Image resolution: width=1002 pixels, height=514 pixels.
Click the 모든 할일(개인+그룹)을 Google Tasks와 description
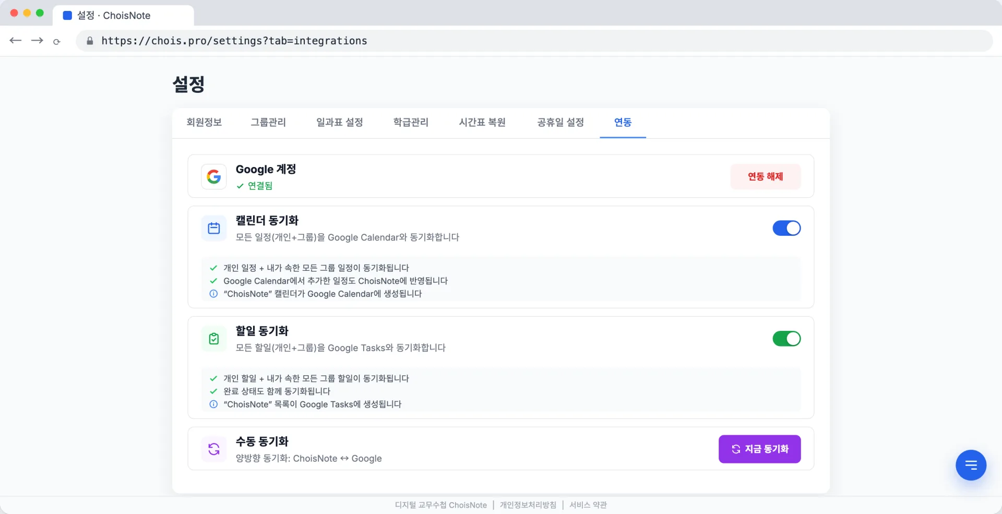click(x=340, y=348)
